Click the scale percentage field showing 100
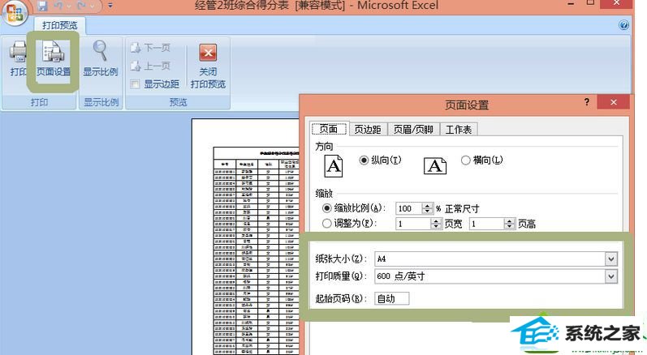The width and height of the screenshot is (647, 355). 409,208
